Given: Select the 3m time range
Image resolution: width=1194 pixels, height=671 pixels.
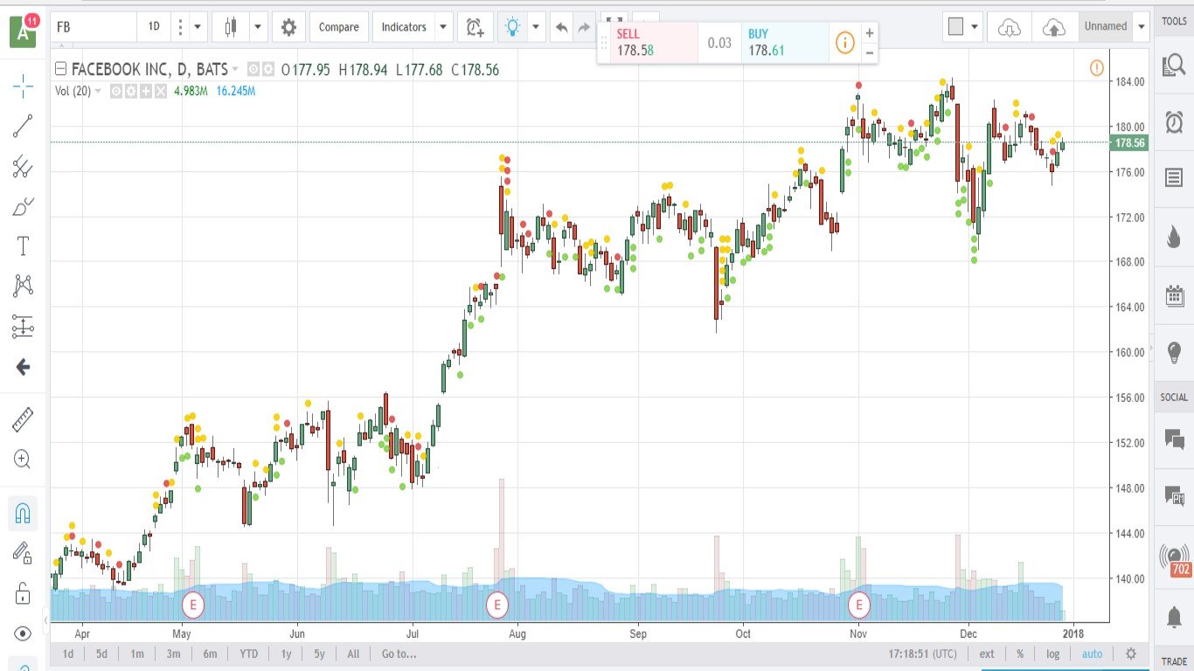Looking at the screenshot, I should (x=173, y=654).
